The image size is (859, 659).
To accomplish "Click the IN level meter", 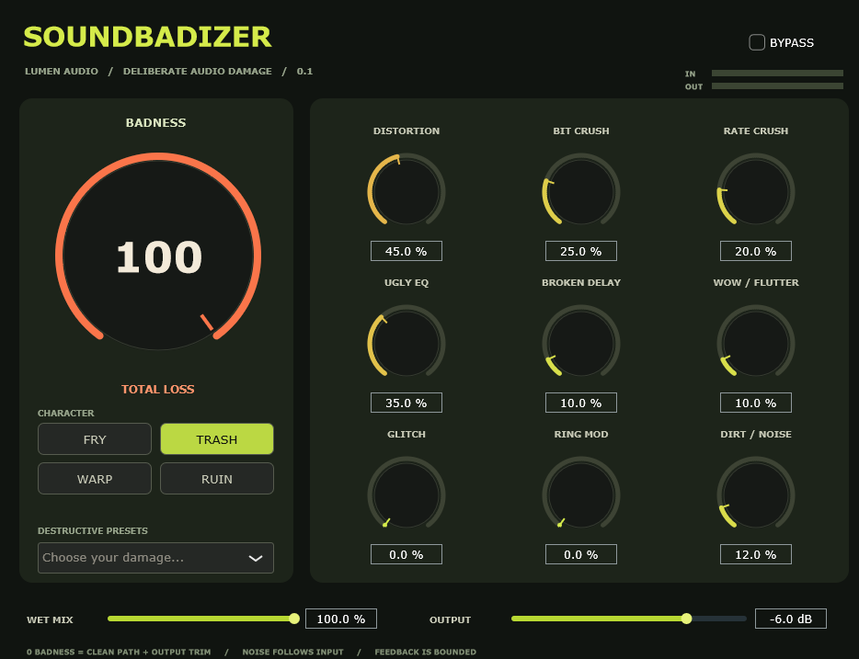I will point(777,73).
